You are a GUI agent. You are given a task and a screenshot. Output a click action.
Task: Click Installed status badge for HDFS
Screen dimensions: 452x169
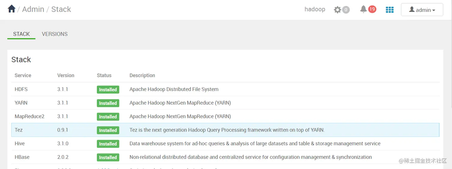point(108,89)
